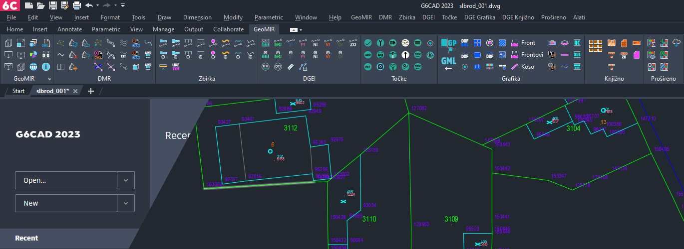Click parcel number 3110 in drawing
Image resolution: width=684 pixels, height=249 pixels.
point(369,219)
